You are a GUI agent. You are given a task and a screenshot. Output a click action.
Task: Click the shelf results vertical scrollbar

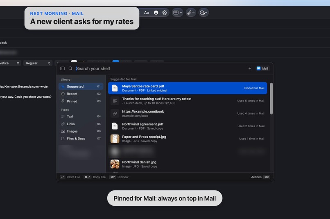[x=271, y=99]
